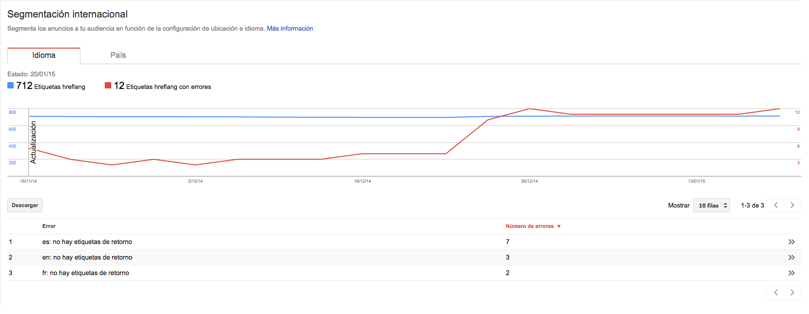Open details chevron for the es: error row
The image size is (809, 314).
click(791, 242)
